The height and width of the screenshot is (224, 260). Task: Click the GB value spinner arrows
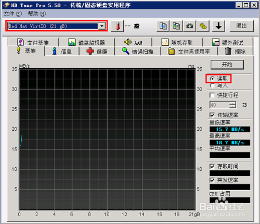tap(232, 105)
